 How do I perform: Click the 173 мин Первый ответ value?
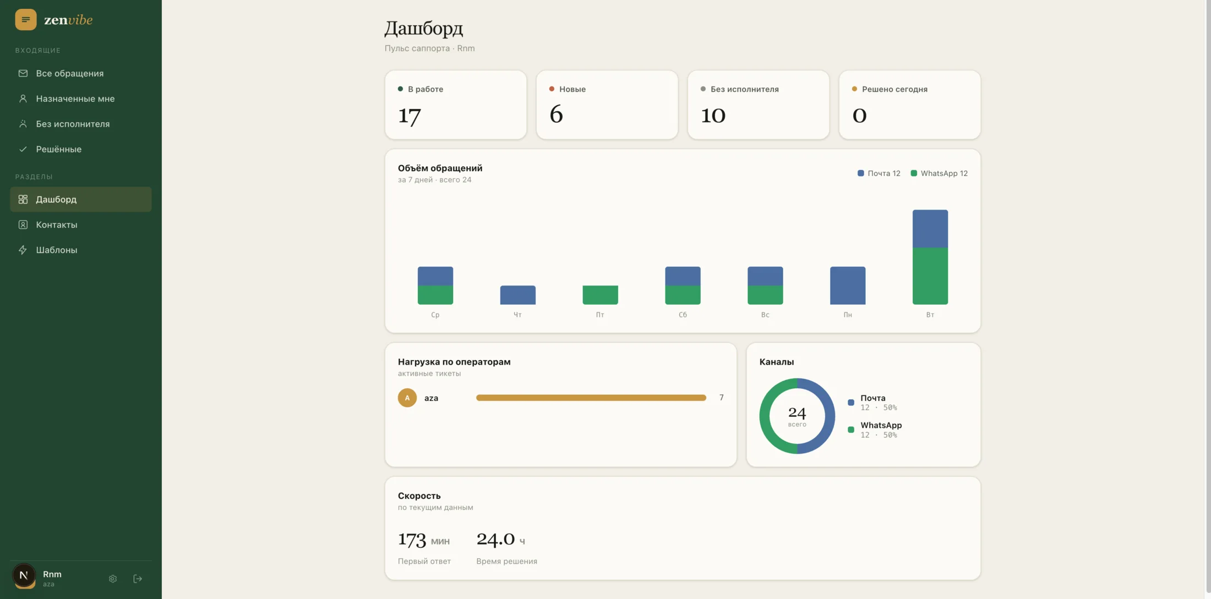coord(424,540)
